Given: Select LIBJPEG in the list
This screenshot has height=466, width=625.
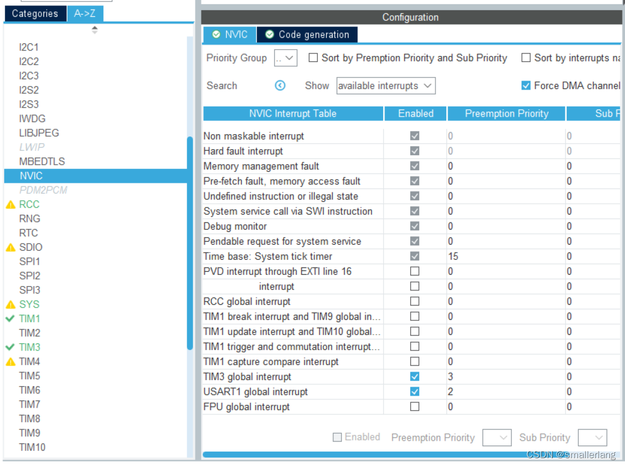Looking at the screenshot, I should point(39,133).
